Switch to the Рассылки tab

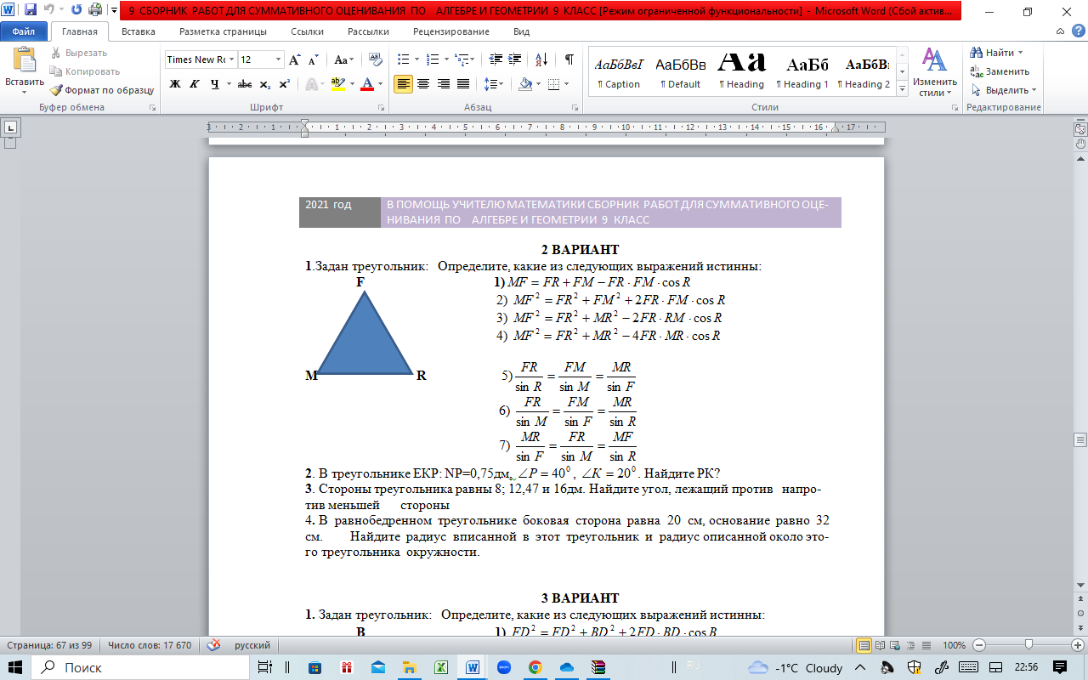(369, 31)
